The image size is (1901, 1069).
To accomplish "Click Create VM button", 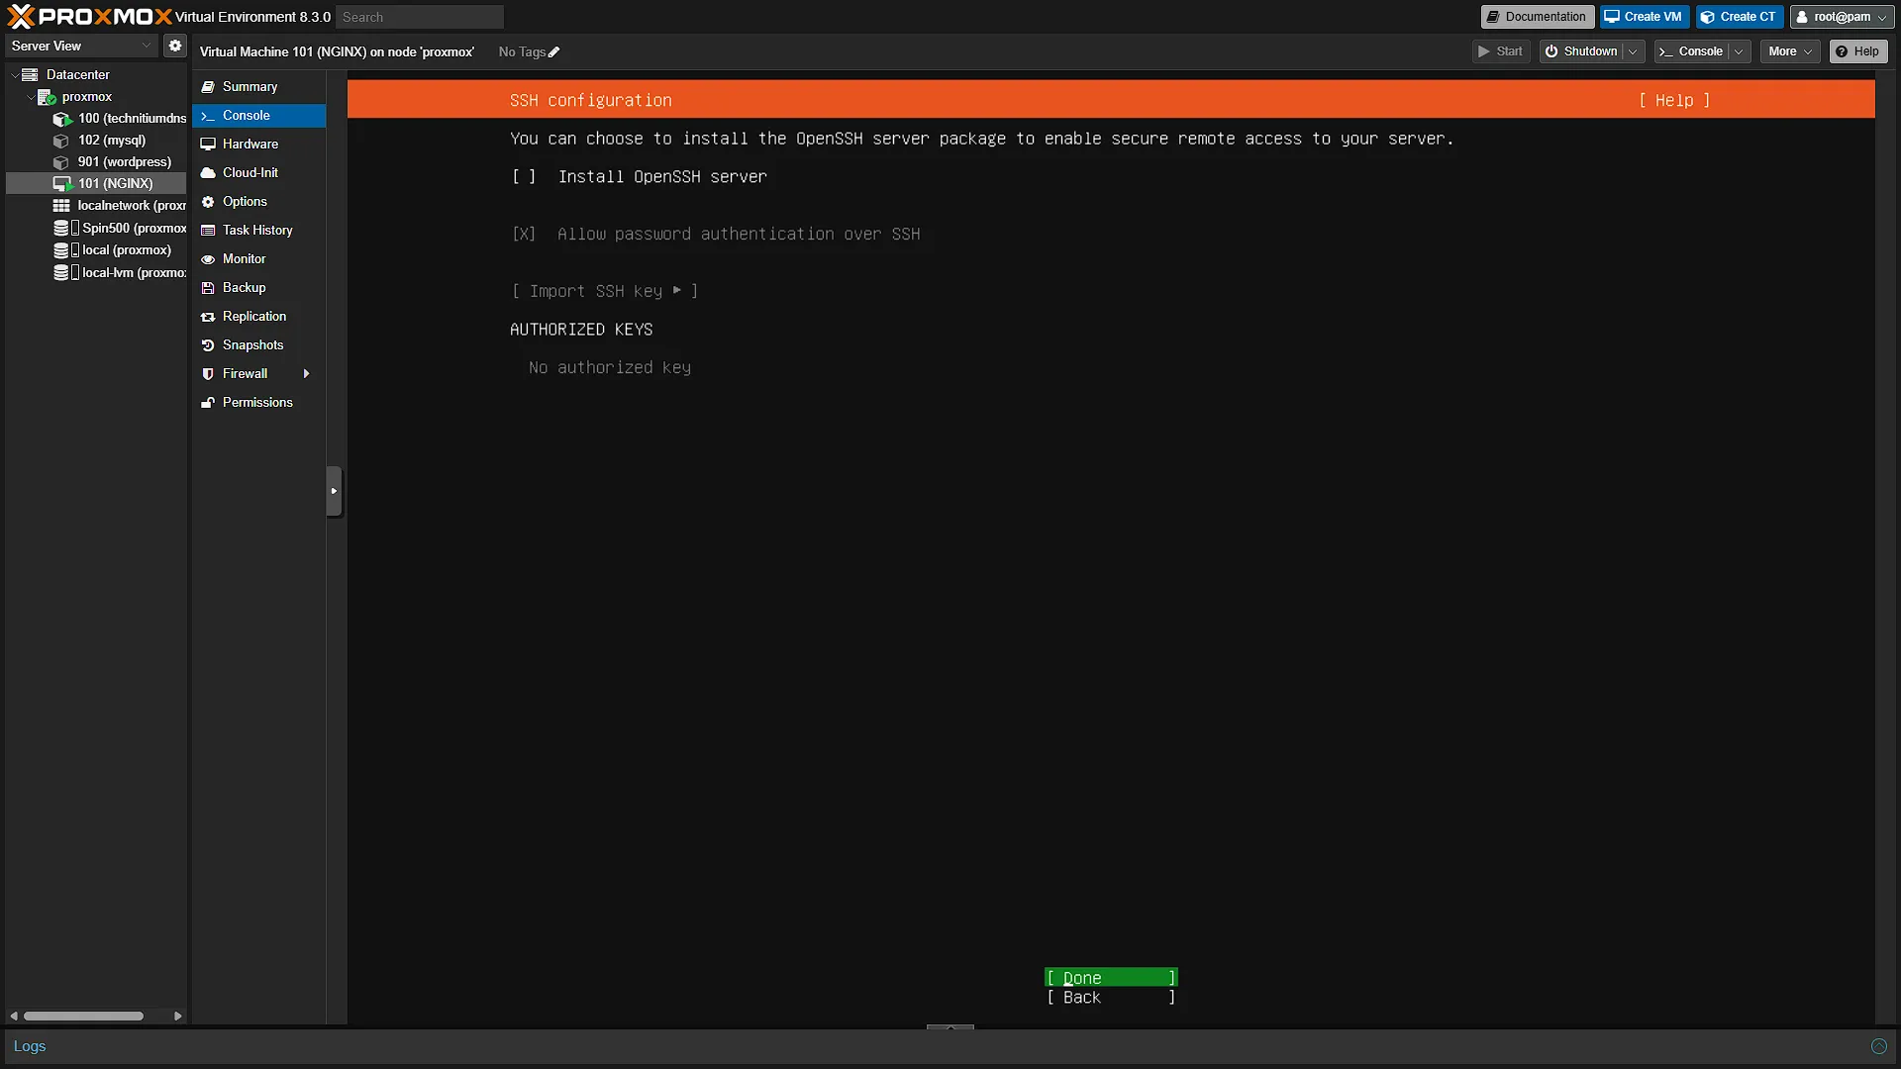I will point(1644,17).
